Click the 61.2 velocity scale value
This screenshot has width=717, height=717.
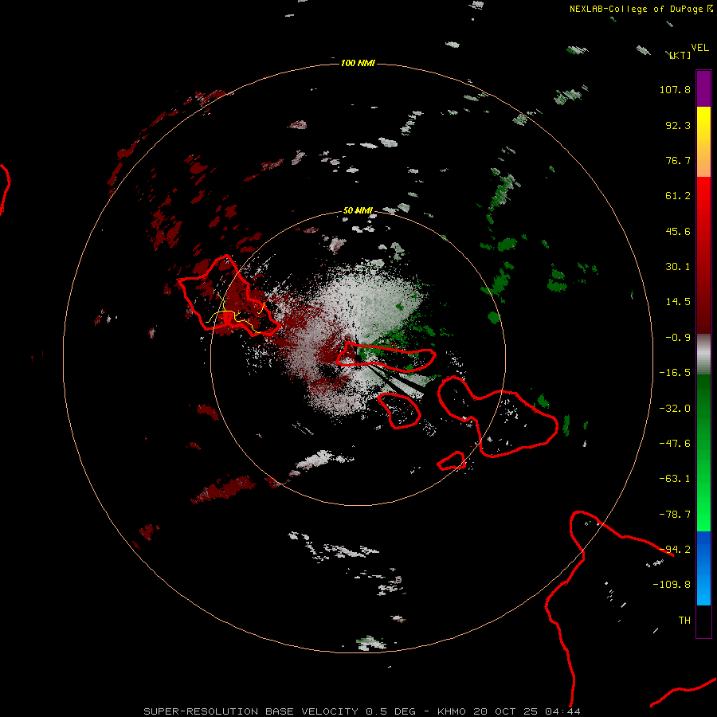678,196
